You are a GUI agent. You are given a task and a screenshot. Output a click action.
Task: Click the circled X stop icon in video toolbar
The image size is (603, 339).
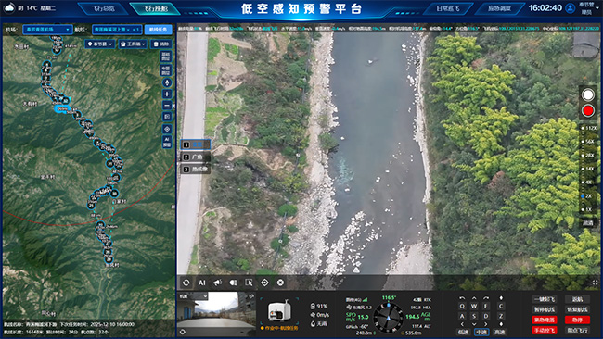281,282
